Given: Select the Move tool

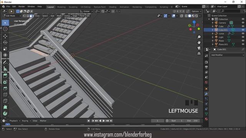Looking at the screenshot, I should [5, 36].
